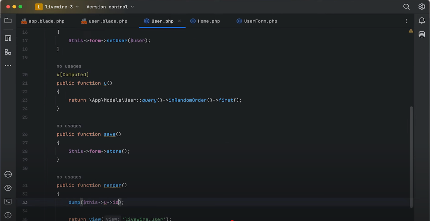Click line number 23 in the gutter
The height and width of the screenshot is (221, 430).
25,100
